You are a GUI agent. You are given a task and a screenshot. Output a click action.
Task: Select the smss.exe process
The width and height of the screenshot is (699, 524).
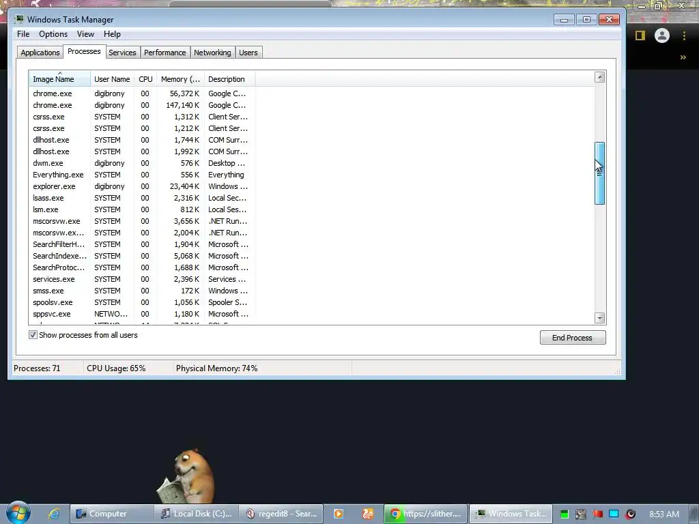click(142, 291)
